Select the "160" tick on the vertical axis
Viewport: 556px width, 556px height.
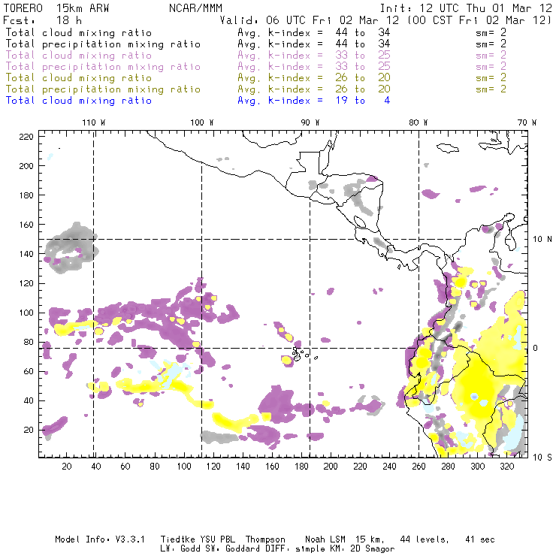(26, 225)
